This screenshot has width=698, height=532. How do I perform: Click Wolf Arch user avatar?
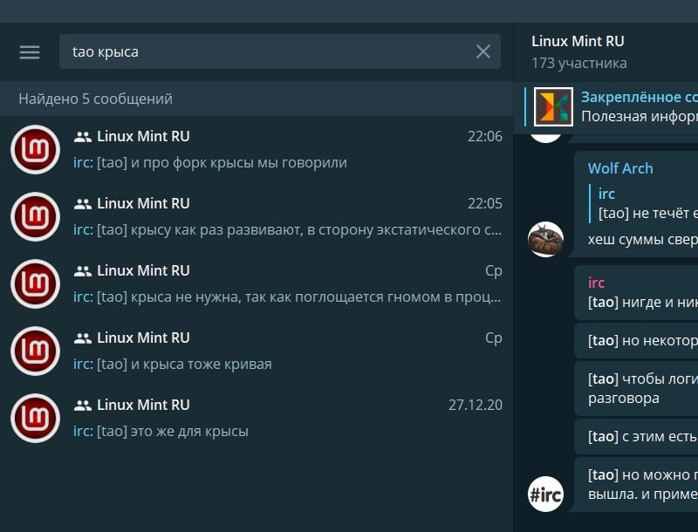tap(546, 239)
